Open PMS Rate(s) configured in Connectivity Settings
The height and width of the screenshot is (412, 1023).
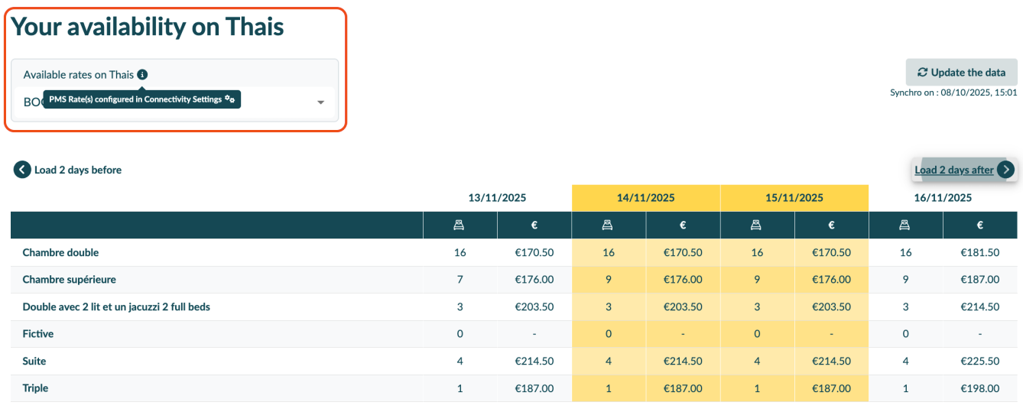point(135,99)
